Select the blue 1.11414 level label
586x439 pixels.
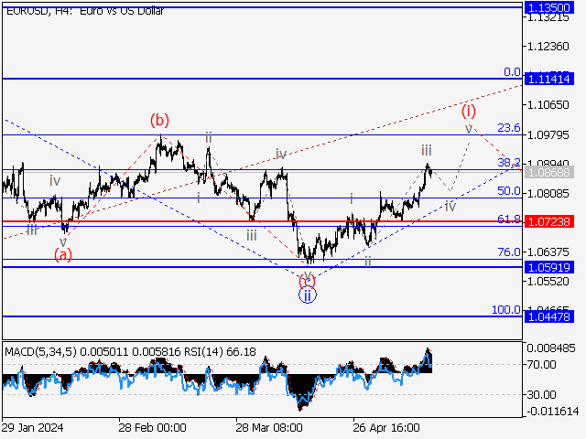pos(549,79)
